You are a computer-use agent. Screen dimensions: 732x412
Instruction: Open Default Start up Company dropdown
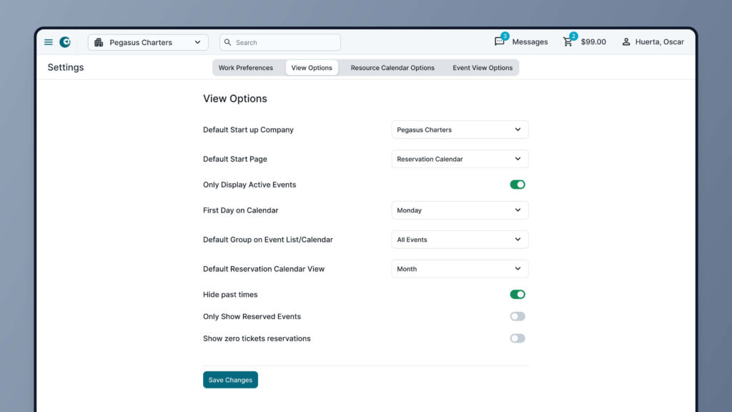460,129
